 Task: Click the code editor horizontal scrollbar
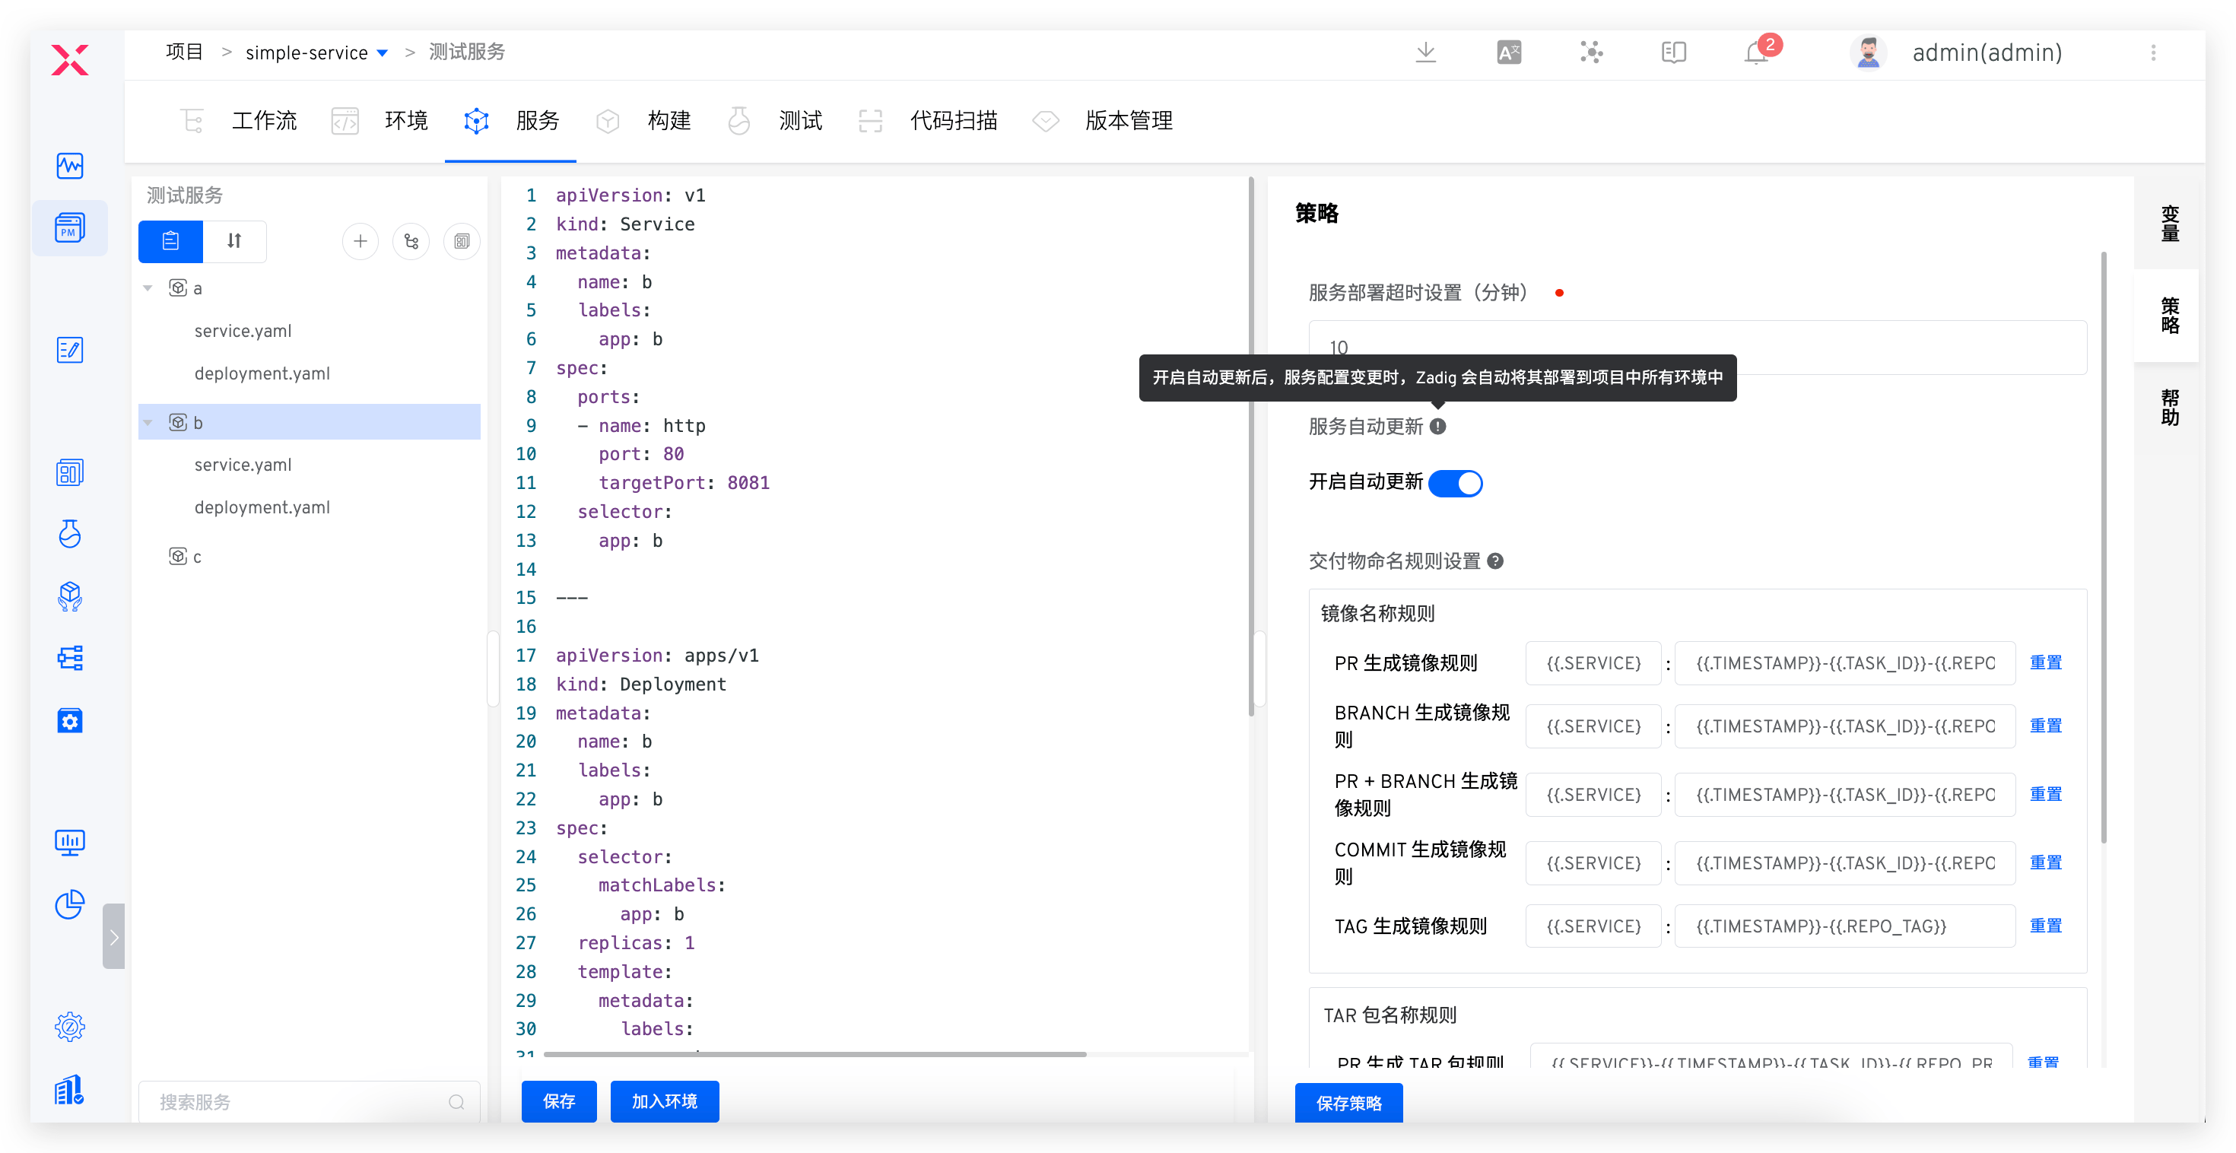[x=815, y=1054]
